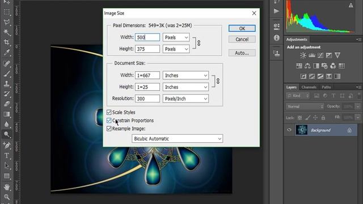Image resolution: width=363 pixels, height=204 pixels.
Task: Add a Levels adjustment
Action: 312,56
